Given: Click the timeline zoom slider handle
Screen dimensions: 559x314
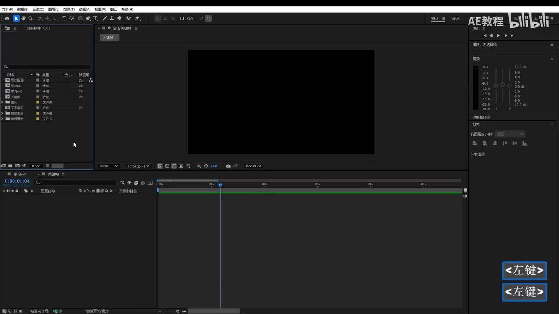Looking at the screenshot, I should tap(178, 311).
